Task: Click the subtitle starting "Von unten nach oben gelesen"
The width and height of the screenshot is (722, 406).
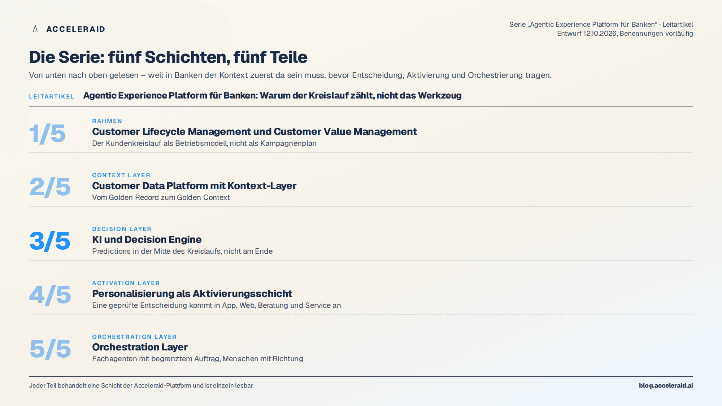Action: point(290,75)
